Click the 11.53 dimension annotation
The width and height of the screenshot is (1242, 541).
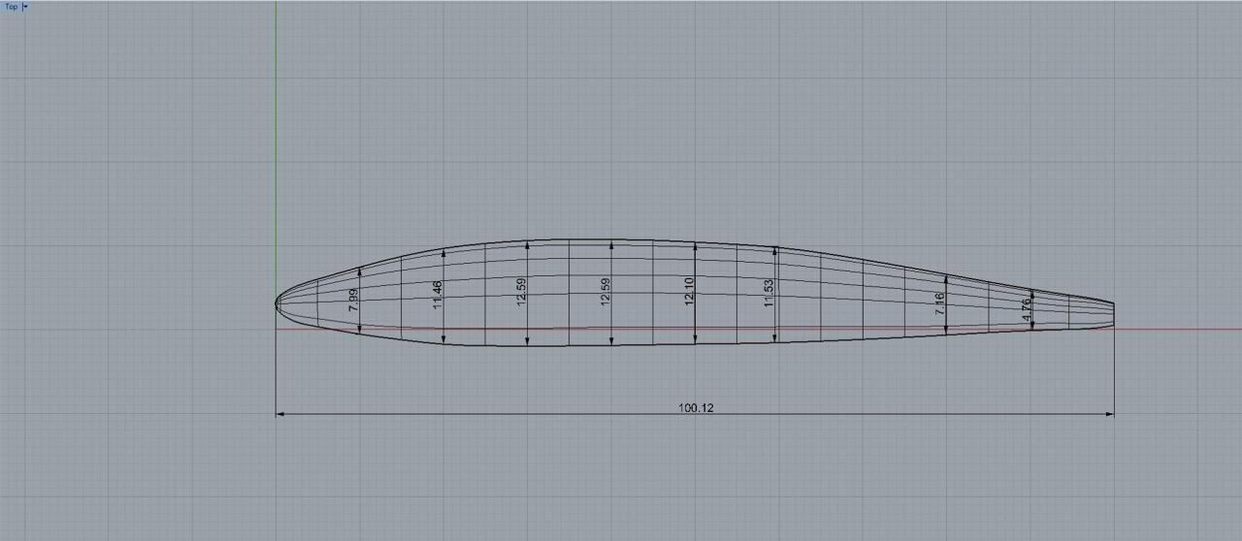768,294
